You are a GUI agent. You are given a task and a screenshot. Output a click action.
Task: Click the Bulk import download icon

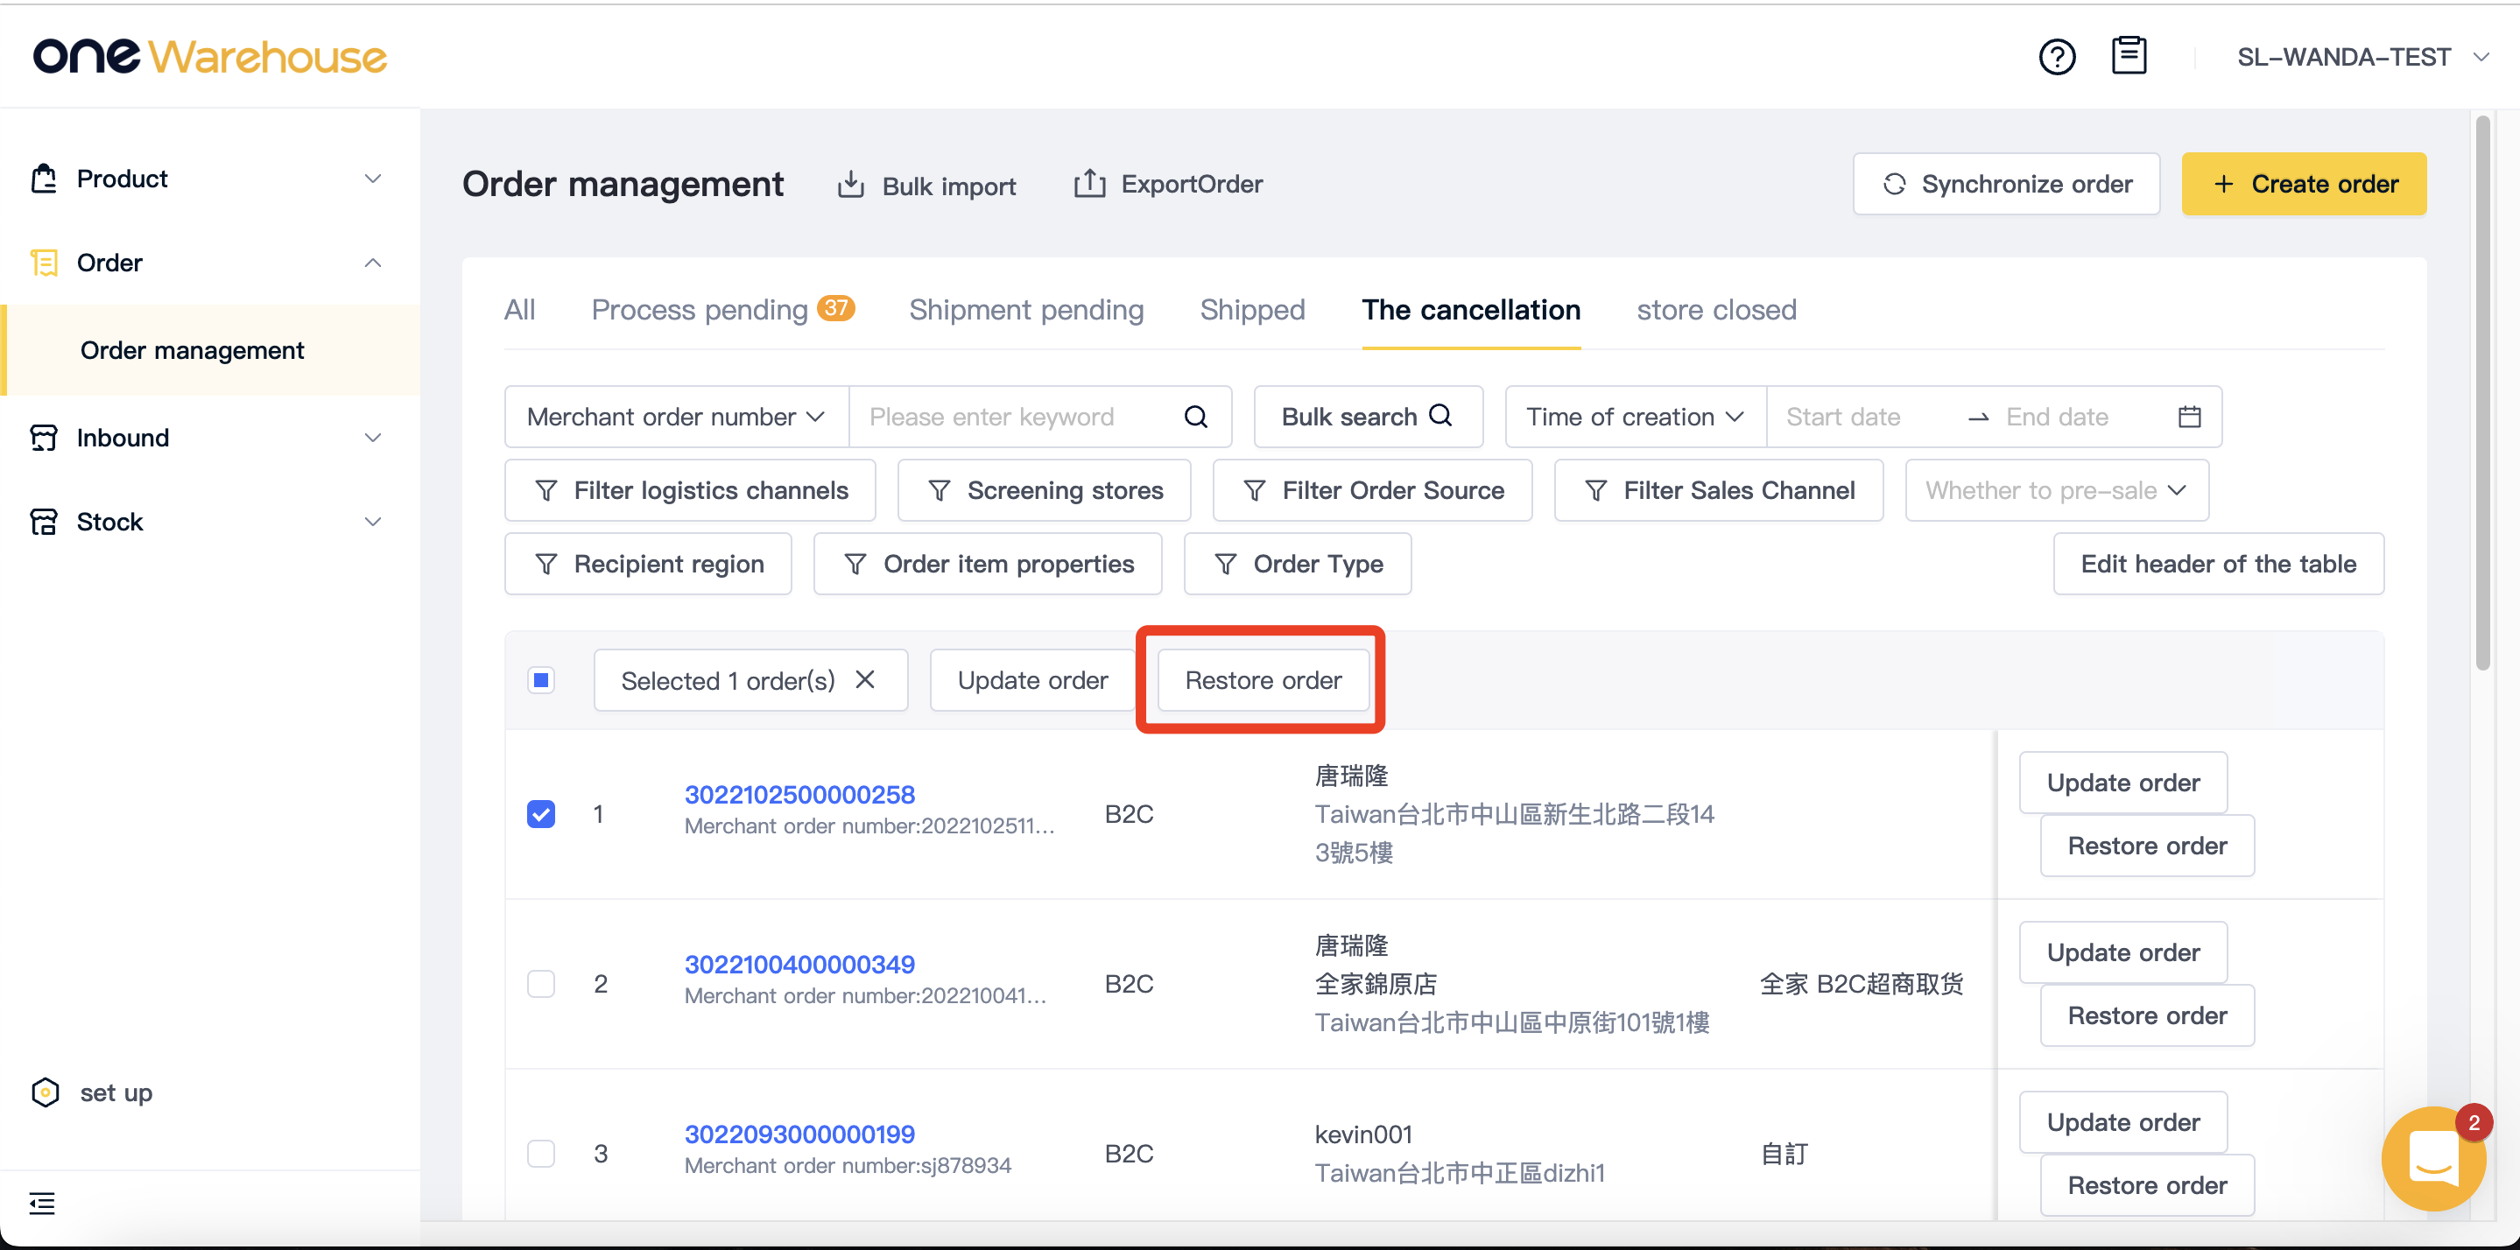852,184
